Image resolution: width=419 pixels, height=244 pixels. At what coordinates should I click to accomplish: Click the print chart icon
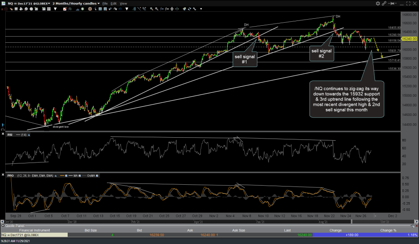click(21, 9)
